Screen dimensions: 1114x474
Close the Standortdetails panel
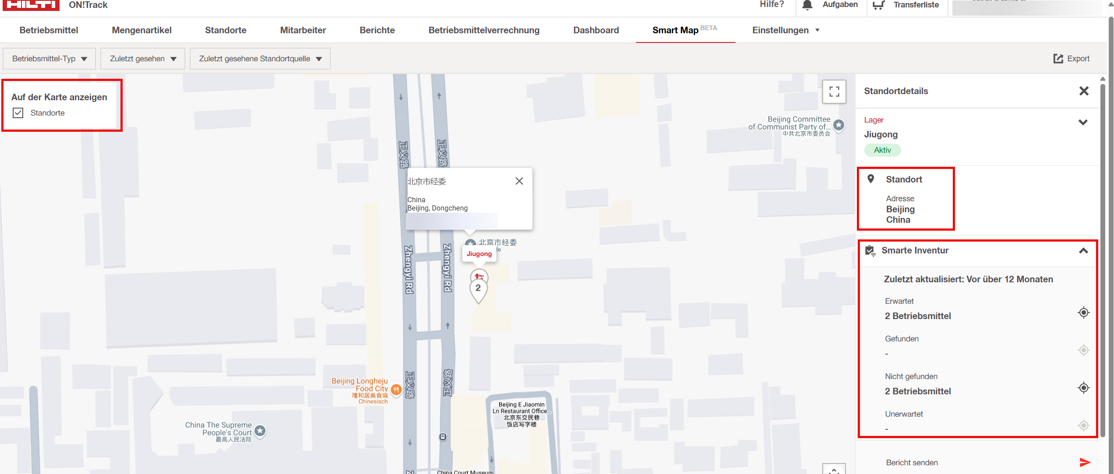click(x=1084, y=91)
